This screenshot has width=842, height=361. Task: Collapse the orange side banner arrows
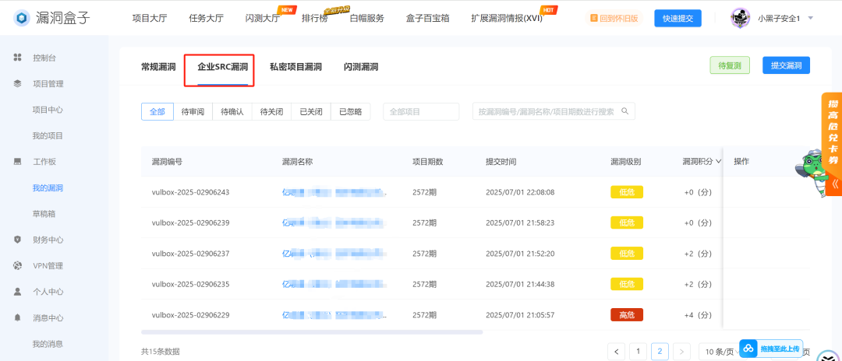(835, 184)
